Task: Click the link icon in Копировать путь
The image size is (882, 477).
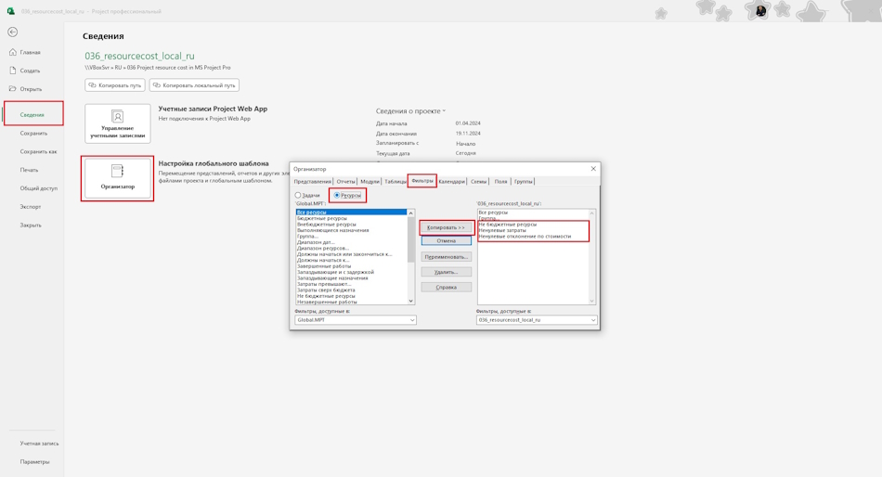Action: pyautogui.click(x=93, y=85)
